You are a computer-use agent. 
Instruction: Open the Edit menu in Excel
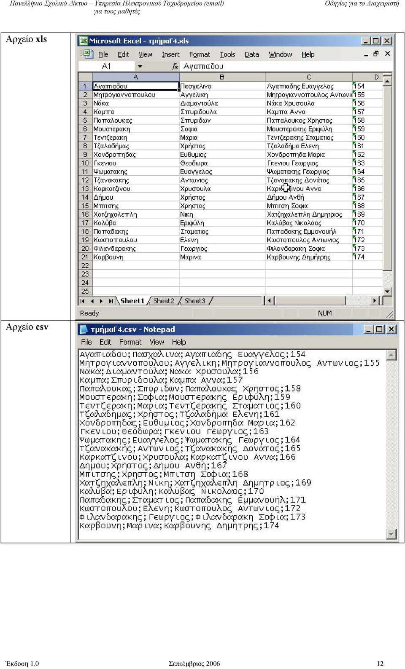123,54
